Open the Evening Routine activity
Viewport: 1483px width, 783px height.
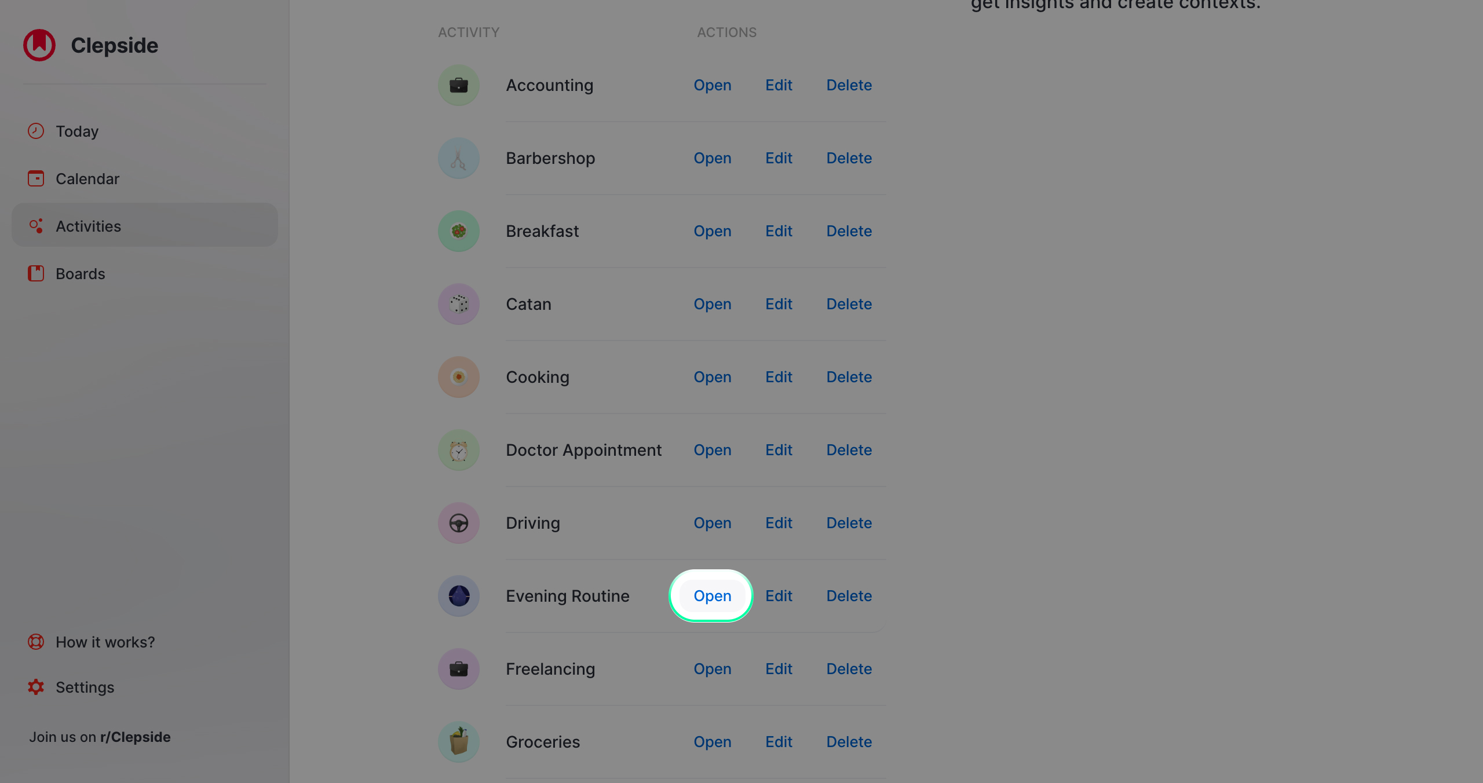click(x=711, y=596)
